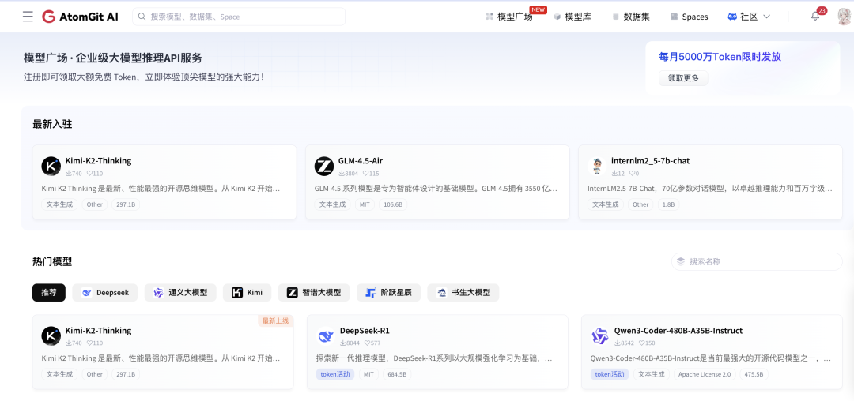Viewport: 854px width, 401px height.
Task: Click the 106.6B size tag
Action: (393, 205)
